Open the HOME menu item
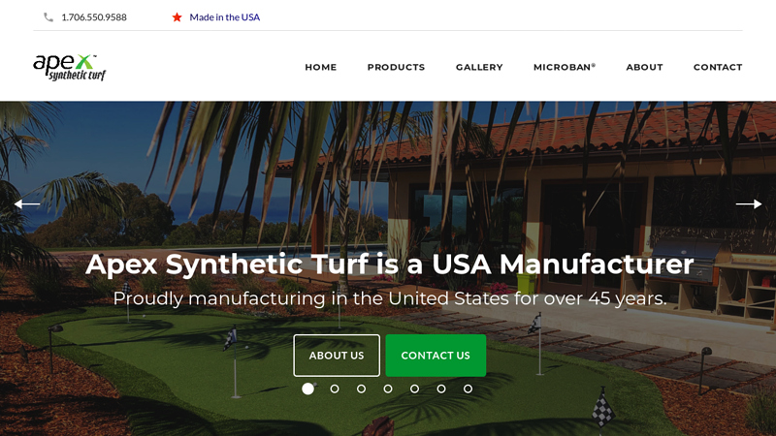 321,67
